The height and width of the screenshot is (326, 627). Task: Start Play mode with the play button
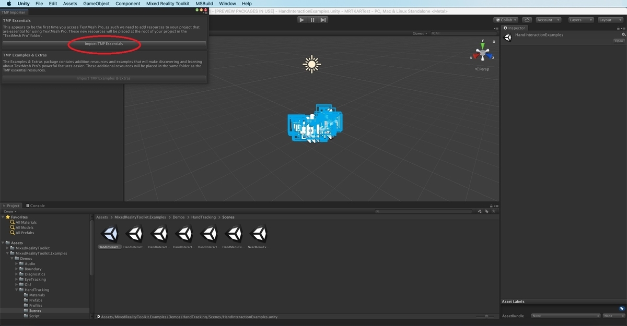301,20
